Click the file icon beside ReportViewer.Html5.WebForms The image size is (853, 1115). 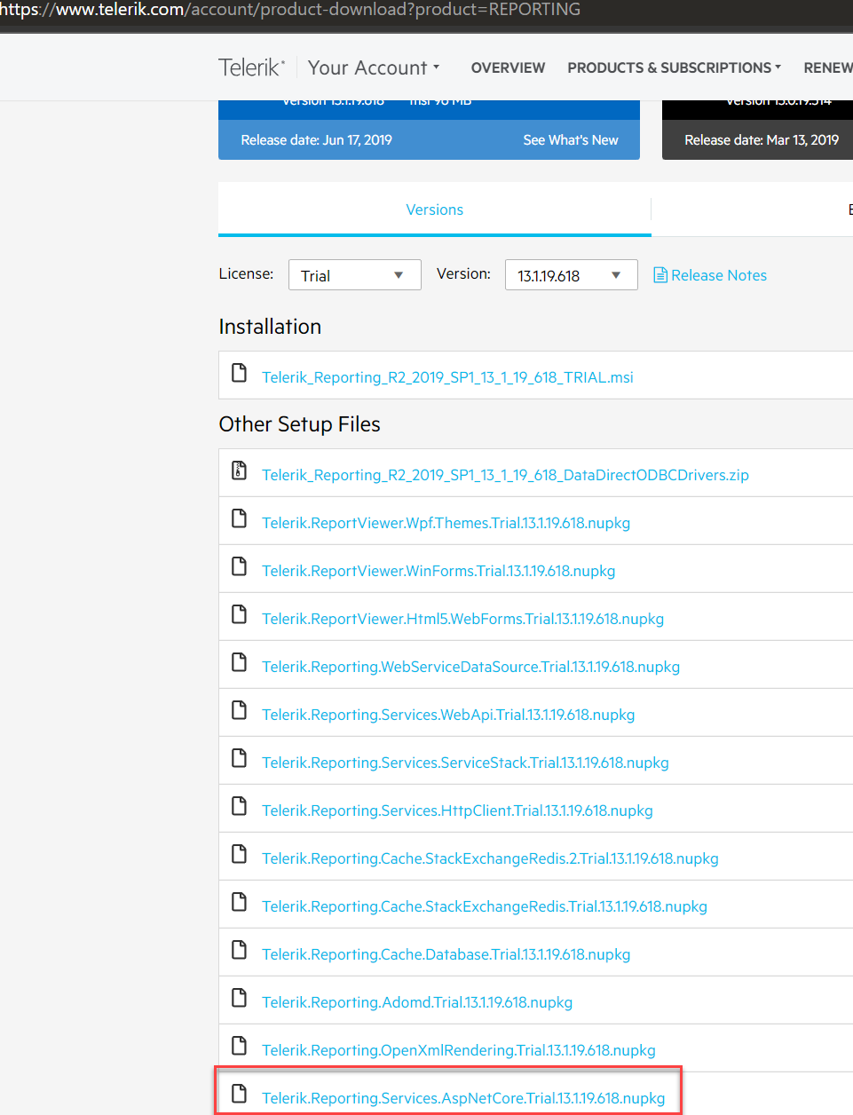(239, 614)
